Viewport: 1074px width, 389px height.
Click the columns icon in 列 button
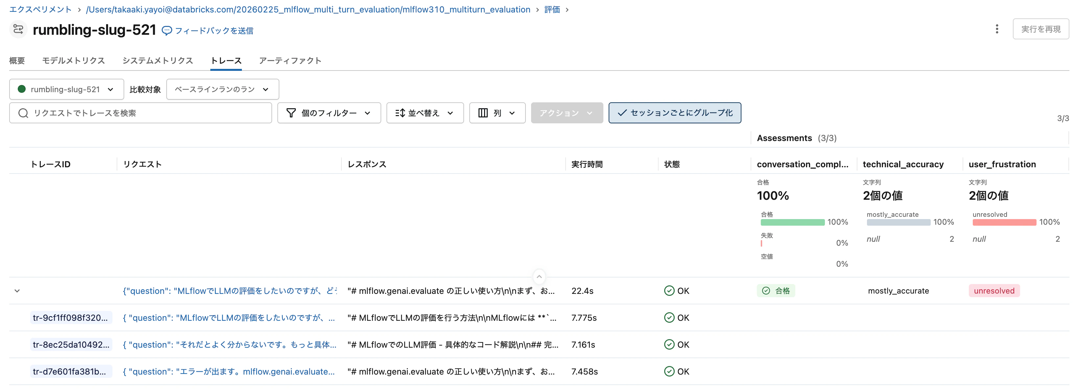[x=483, y=113]
